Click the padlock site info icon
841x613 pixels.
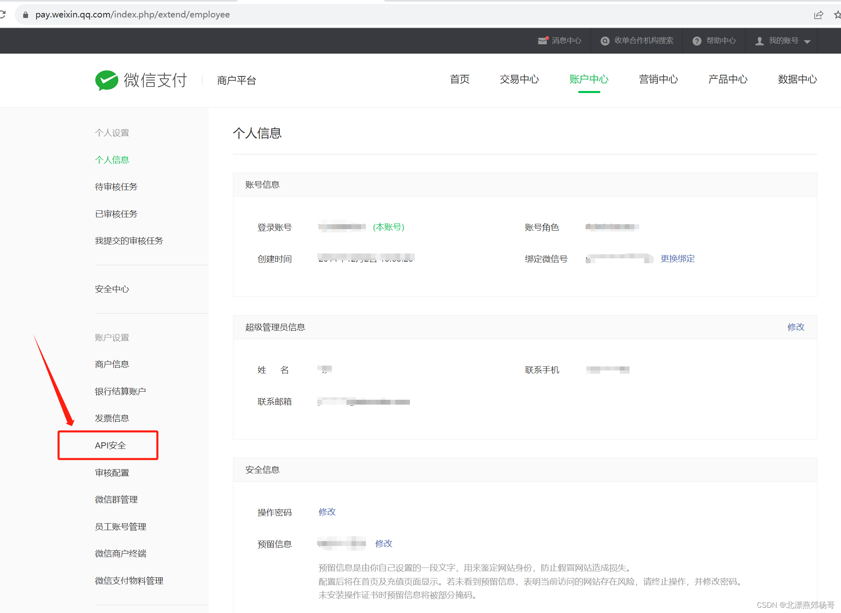[26, 15]
